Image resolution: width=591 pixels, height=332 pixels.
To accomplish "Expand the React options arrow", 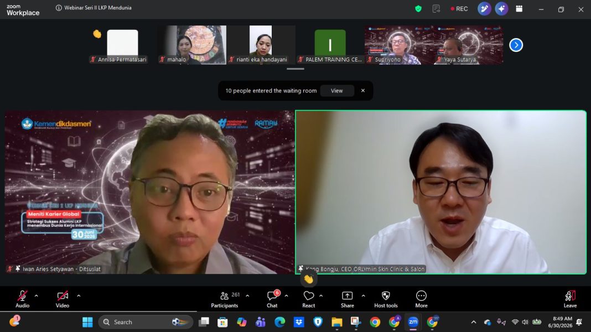I will click(321, 296).
